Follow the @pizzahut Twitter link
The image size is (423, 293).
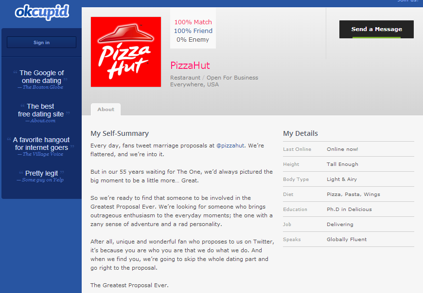point(230,145)
